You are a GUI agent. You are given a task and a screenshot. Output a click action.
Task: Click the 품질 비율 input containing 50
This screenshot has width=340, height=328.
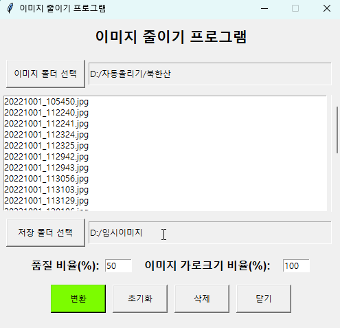point(118,266)
